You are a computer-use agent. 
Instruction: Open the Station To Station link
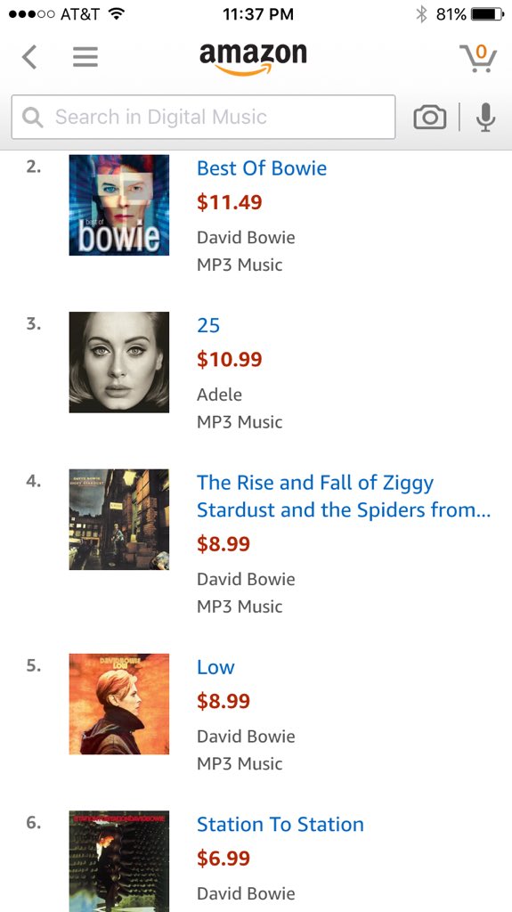(280, 824)
